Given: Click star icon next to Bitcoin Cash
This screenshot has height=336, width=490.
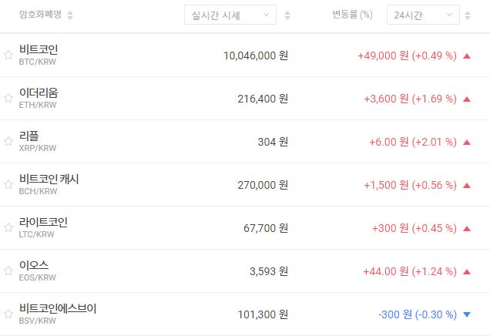Looking at the screenshot, I should [x=8, y=185].
